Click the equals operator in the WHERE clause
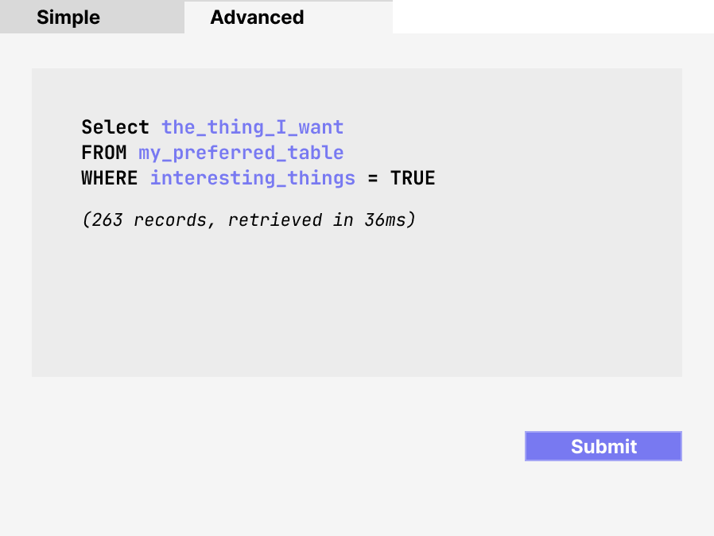Viewport: 714px width, 536px height. click(373, 178)
